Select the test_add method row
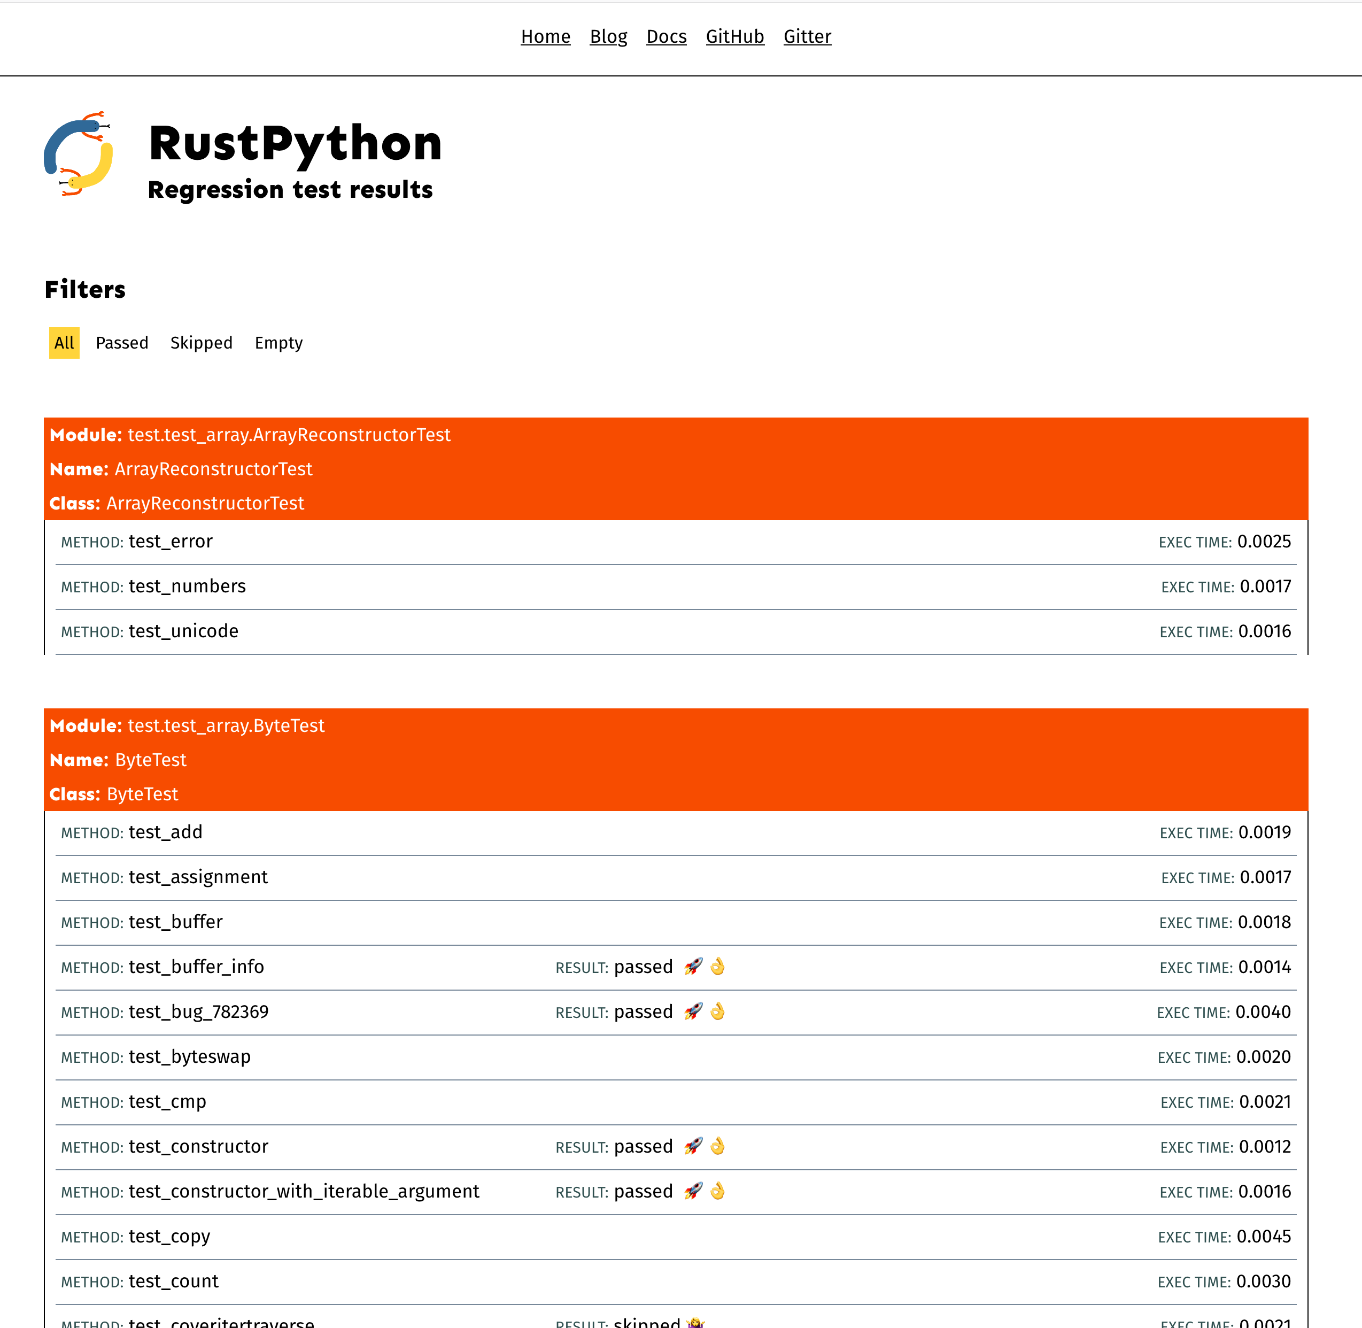Screen dimensions: 1362x1328 (x=676, y=833)
